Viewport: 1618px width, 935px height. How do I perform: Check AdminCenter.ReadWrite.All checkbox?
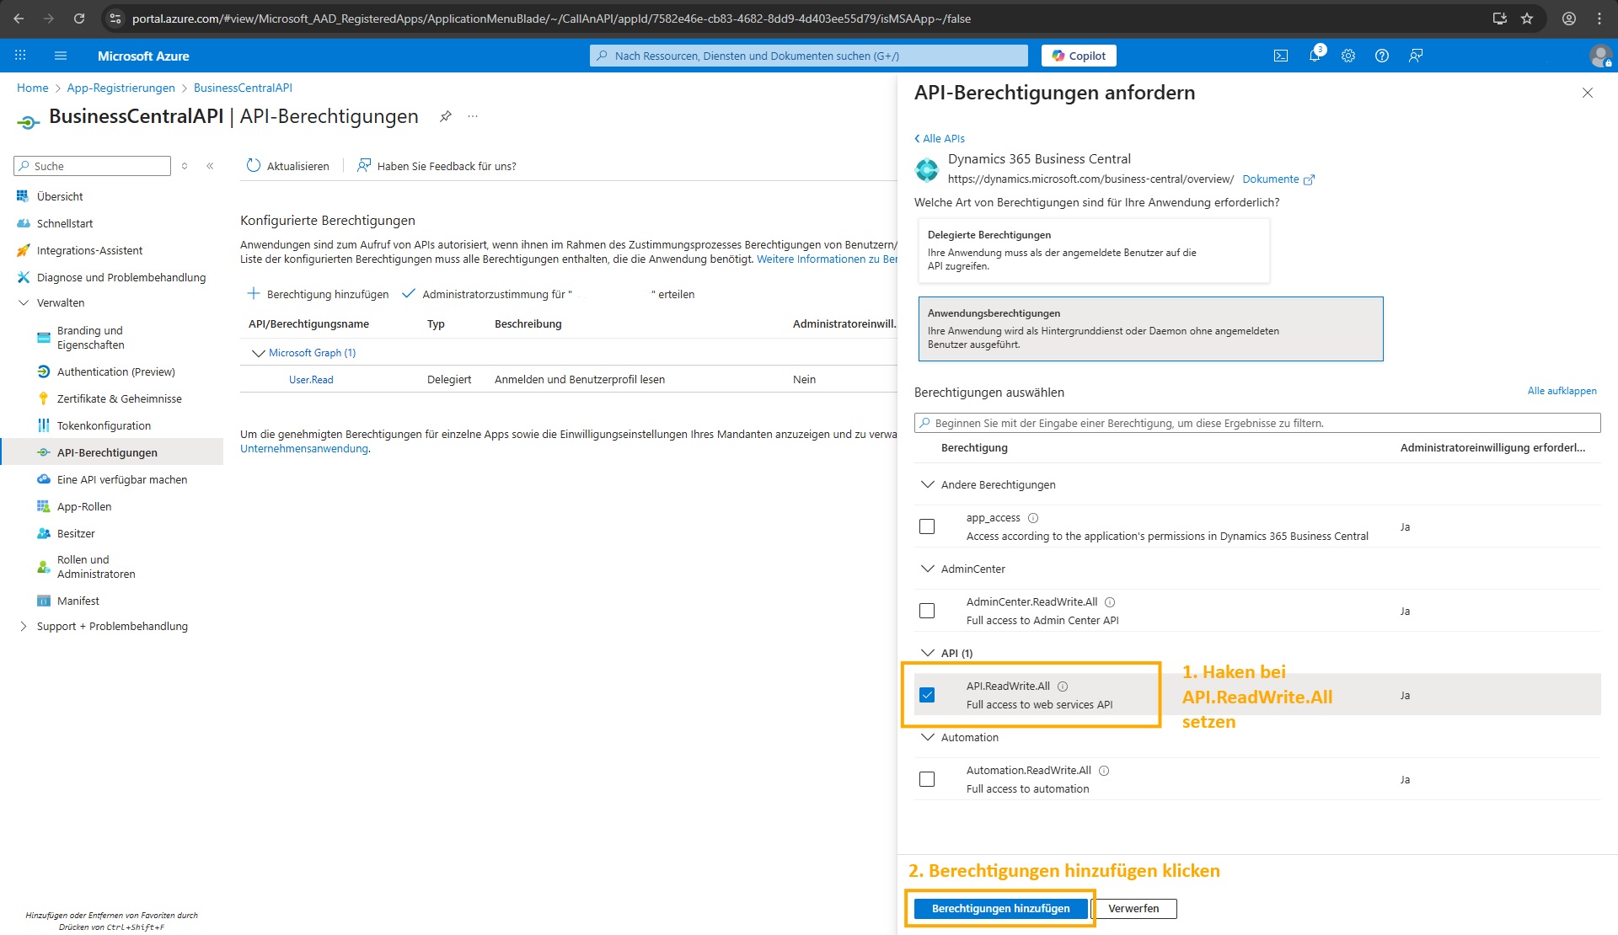(x=927, y=611)
